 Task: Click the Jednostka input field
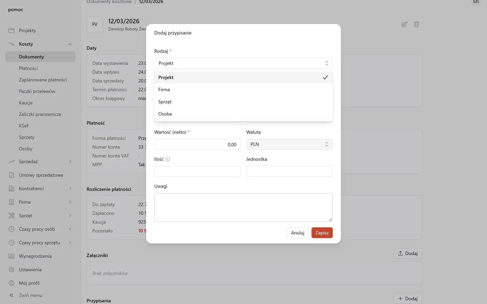(289, 171)
